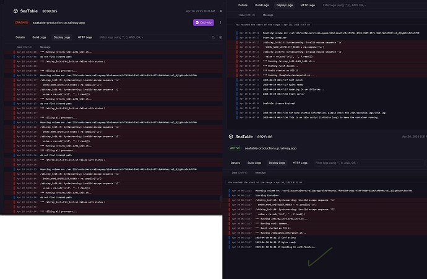The image size is (427, 279).
Task: Open log settings gear icon
Action: pyautogui.click(x=220, y=37)
